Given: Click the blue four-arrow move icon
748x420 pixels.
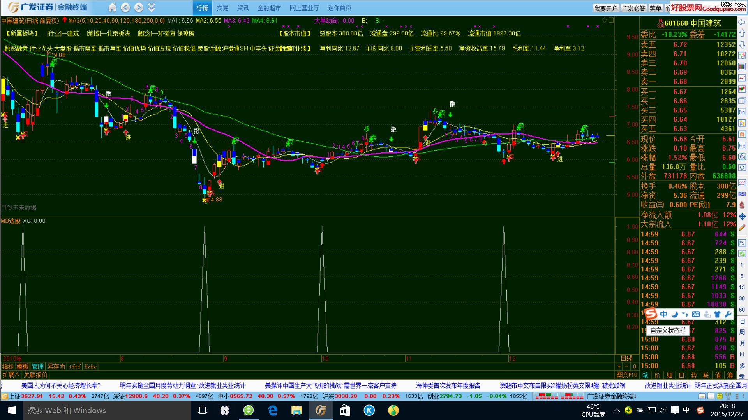Looking at the screenshot, I should click(742, 216).
